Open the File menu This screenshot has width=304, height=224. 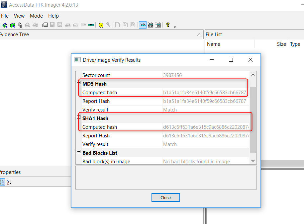point(5,16)
